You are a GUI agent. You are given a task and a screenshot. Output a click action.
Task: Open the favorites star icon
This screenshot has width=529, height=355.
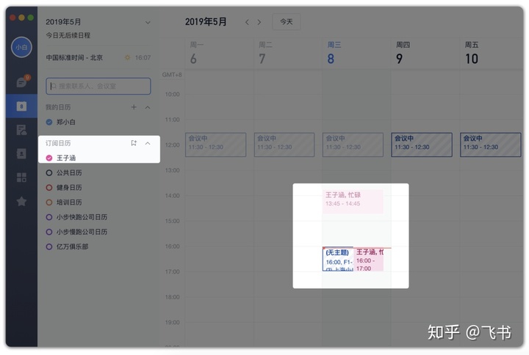point(21,202)
